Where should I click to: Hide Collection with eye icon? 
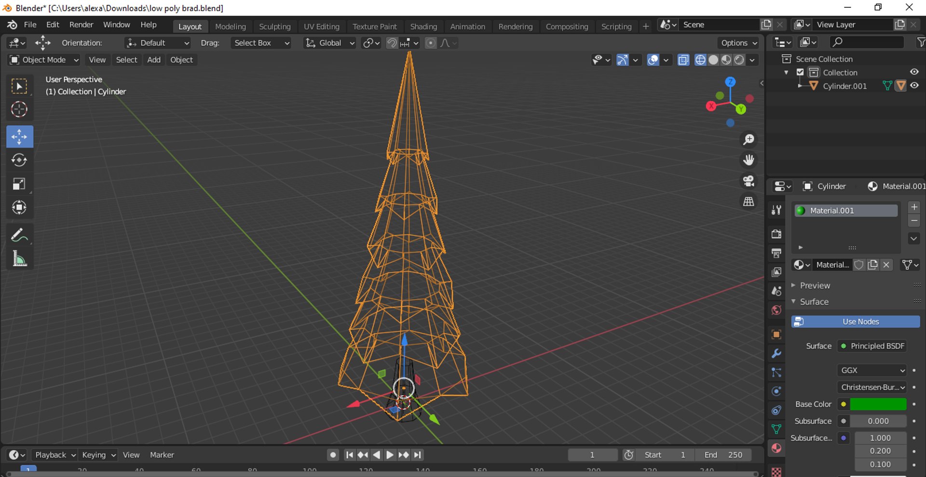914,72
